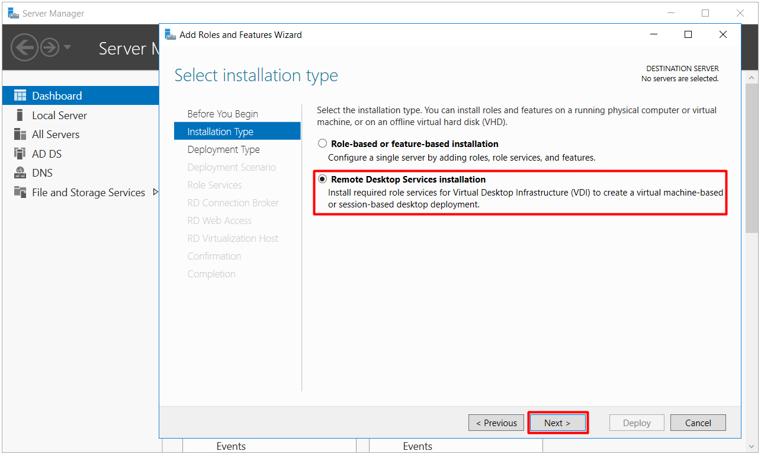Viewport: 761px width, 454px height.
Task: Select Remote Desktop Services installation radio button
Action: [x=322, y=179]
